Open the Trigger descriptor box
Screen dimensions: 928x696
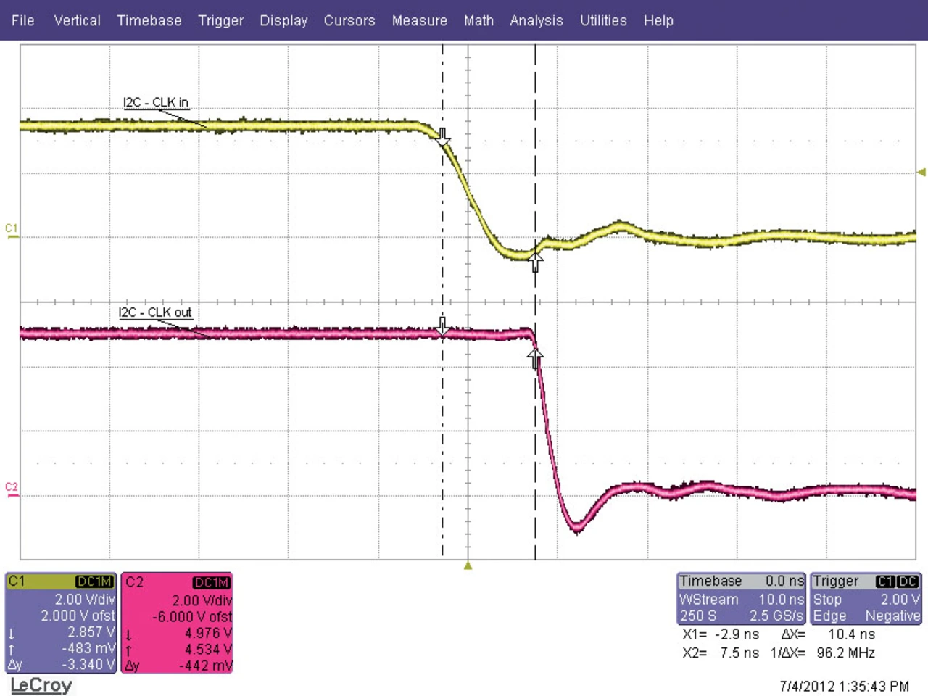866,599
